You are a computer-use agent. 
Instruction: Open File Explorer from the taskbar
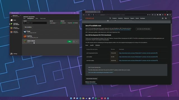click(83, 98)
